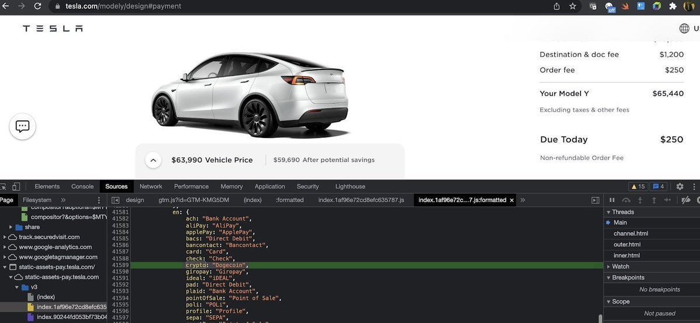Toggle deactivate breakpoints icon
The width and height of the screenshot is (700, 323).
pos(685,200)
